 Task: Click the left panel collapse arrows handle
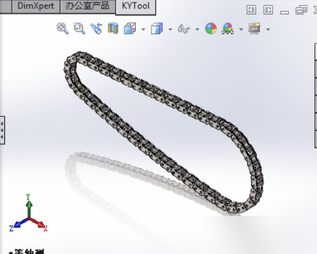click(2, 130)
